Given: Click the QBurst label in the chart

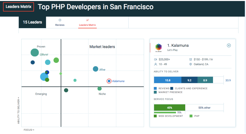Looking at the screenshot, I should pos(44,54).
